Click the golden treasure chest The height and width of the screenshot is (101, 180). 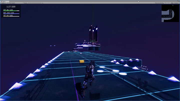click(x=81, y=61)
